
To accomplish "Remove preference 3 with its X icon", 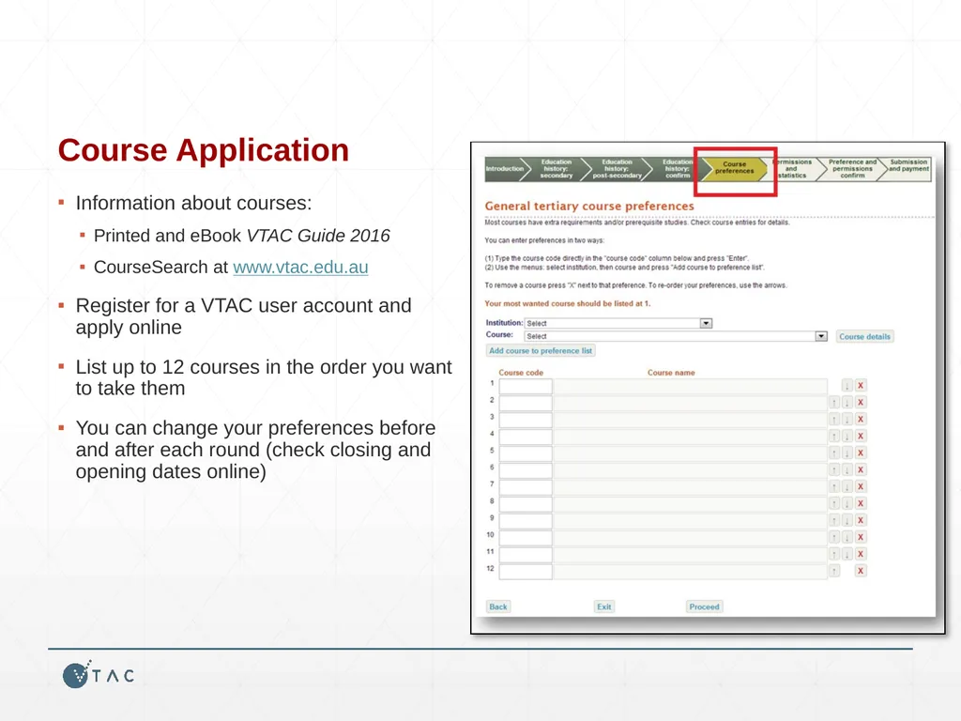I will (861, 420).
